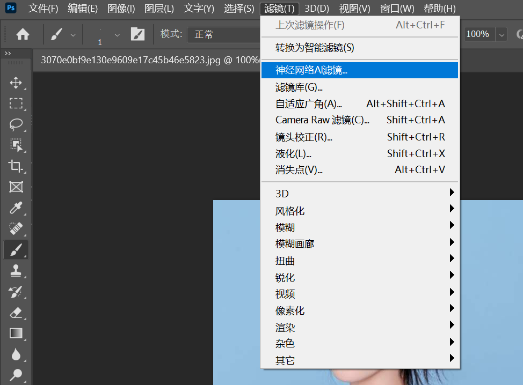Open the brush preset dropdown arrow
Screen dimensions: 523x385
(73, 35)
